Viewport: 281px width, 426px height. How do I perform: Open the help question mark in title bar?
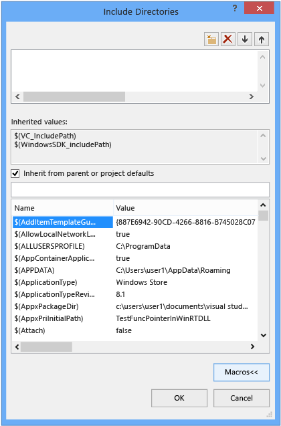(x=235, y=9)
